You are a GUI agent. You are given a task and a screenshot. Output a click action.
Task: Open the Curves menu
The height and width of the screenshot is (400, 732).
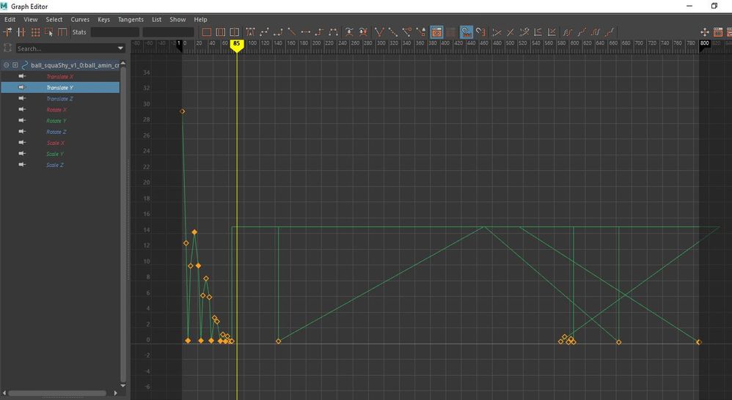(80, 20)
